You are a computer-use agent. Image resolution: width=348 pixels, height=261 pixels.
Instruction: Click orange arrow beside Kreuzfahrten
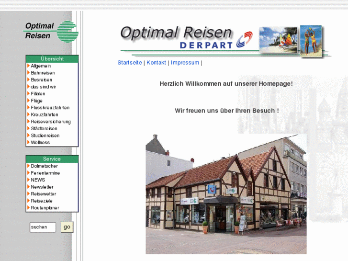[28, 114]
